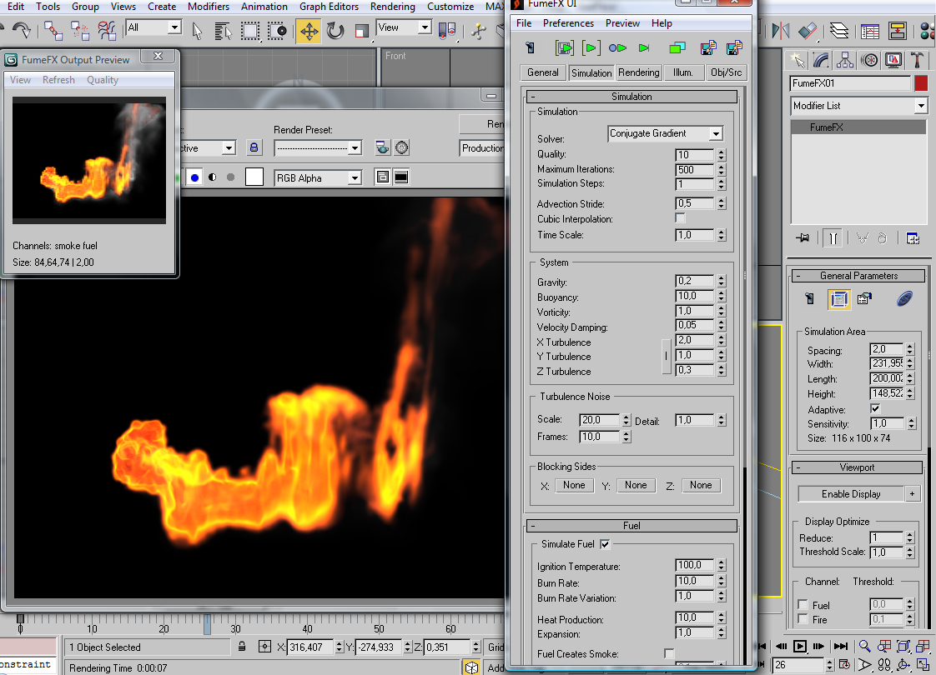Open the RGB Alpha channel dropdown

318,177
